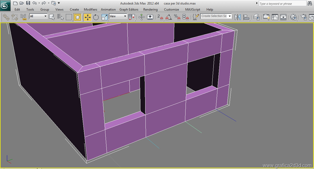This screenshot has width=314, height=169.
Task: Open the Modifiers menu
Action: click(x=90, y=10)
